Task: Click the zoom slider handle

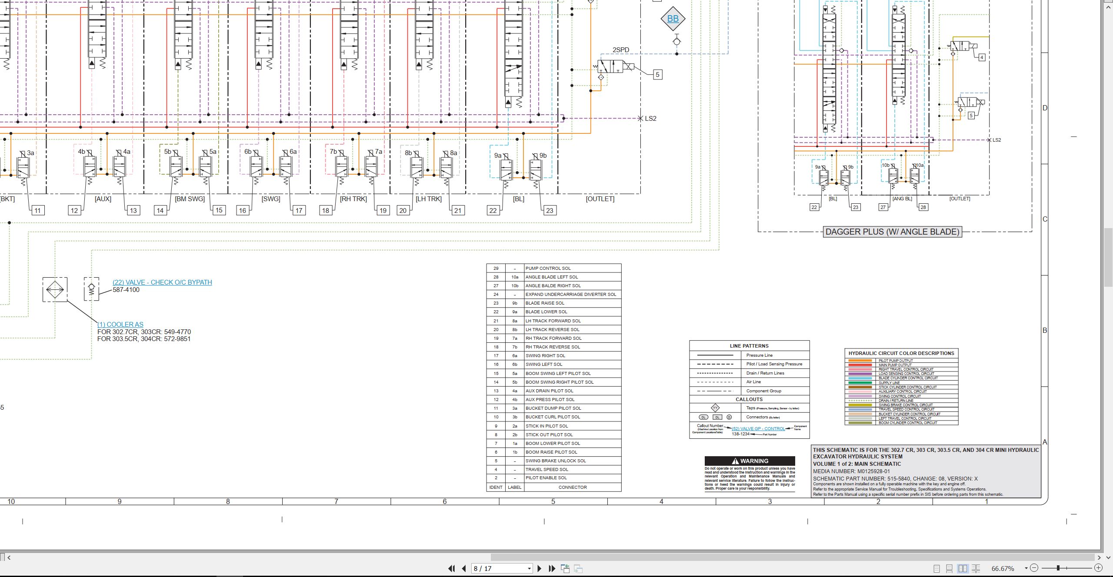Action: pyautogui.click(x=1058, y=568)
